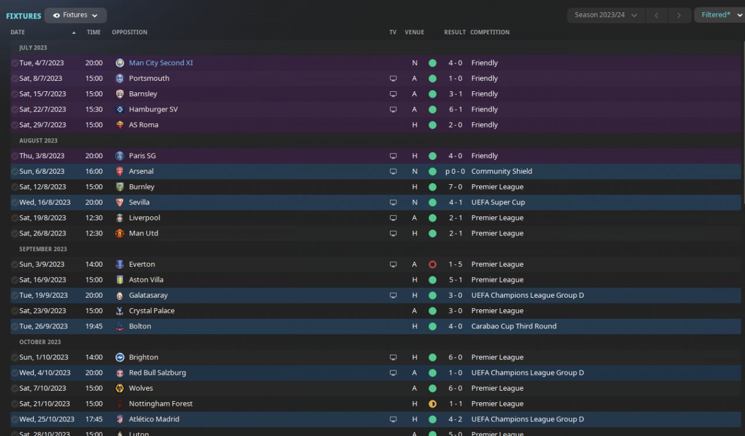Sort by the Competition column header
The height and width of the screenshot is (436, 745).
click(489, 33)
